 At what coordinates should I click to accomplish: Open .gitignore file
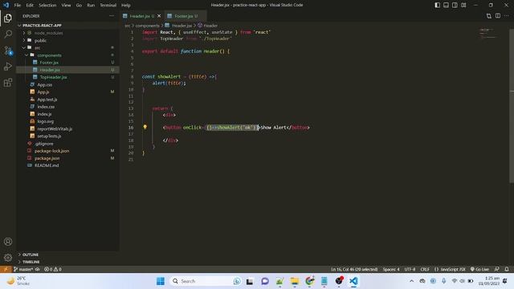click(44, 144)
